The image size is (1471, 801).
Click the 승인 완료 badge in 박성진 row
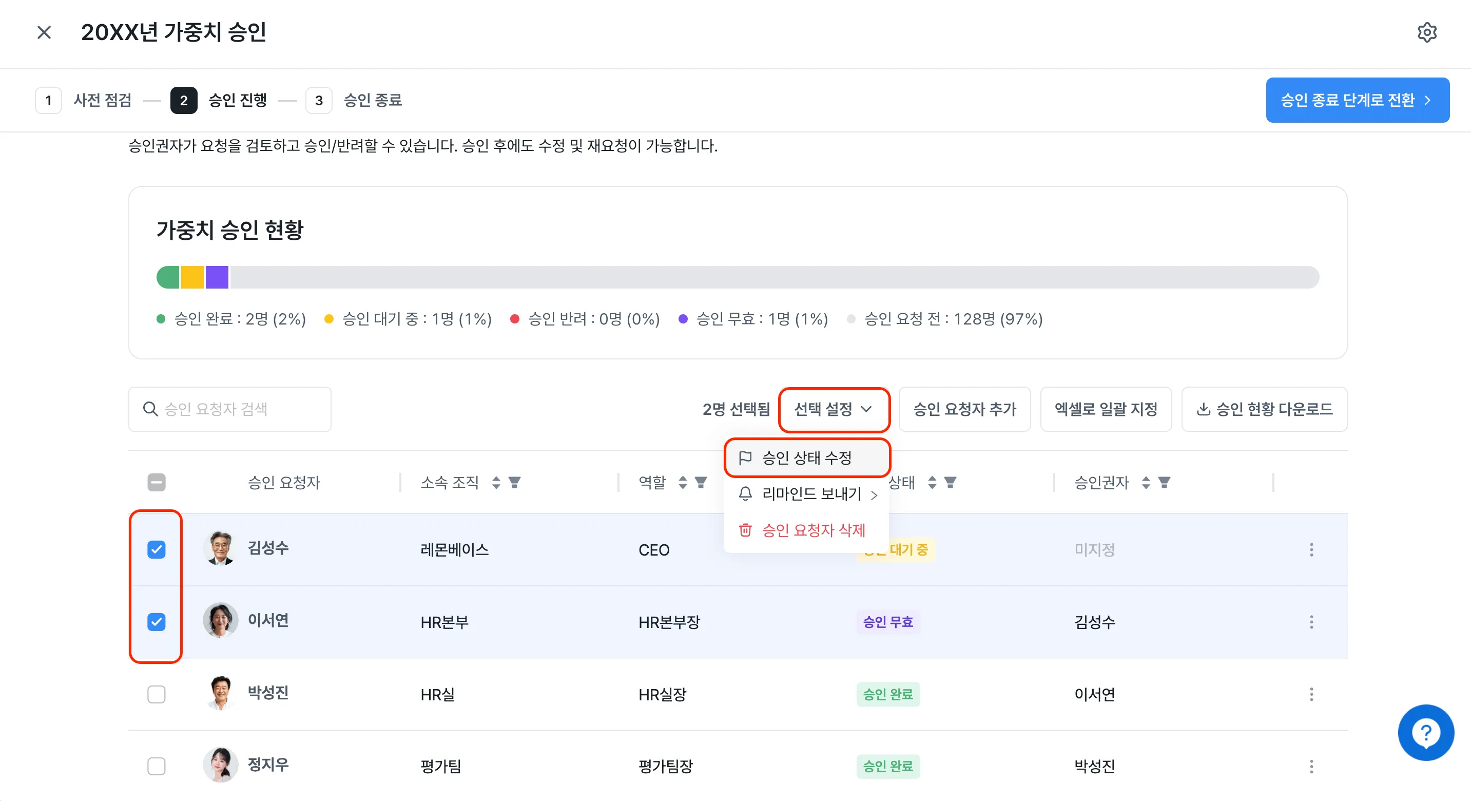[x=888, y=694]
